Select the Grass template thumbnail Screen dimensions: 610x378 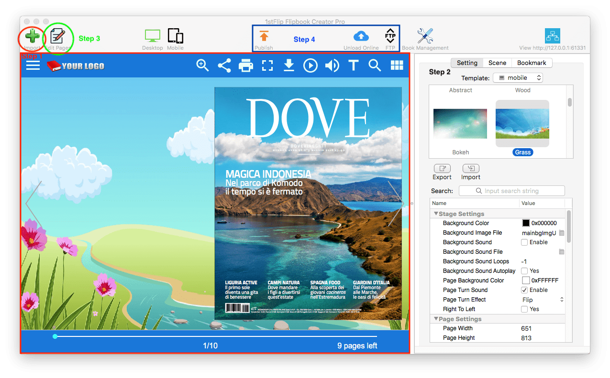point(522,122)
